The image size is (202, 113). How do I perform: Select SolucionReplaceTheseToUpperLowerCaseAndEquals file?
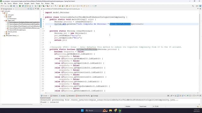point(24,26)
